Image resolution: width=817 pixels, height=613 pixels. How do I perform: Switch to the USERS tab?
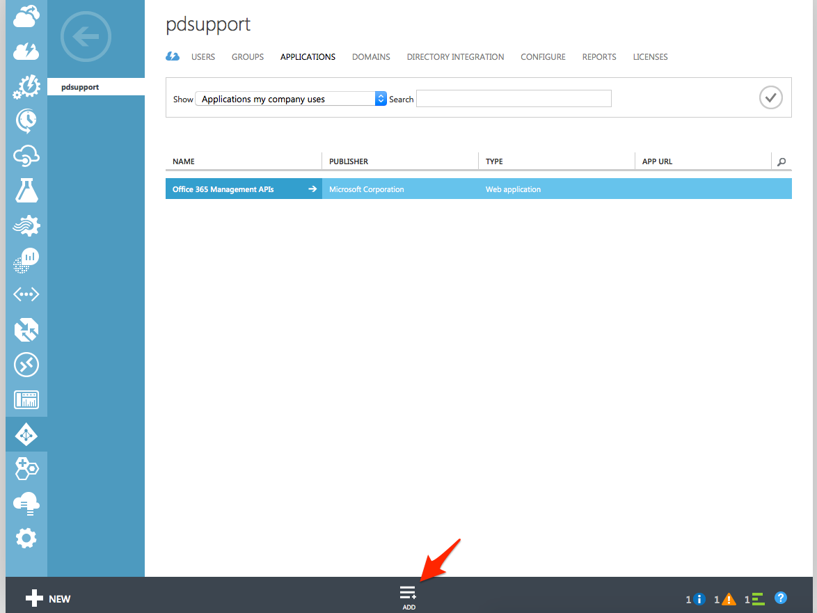click(203, 57)
